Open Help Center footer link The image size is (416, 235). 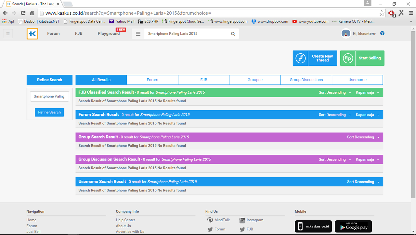pos(125,220)
